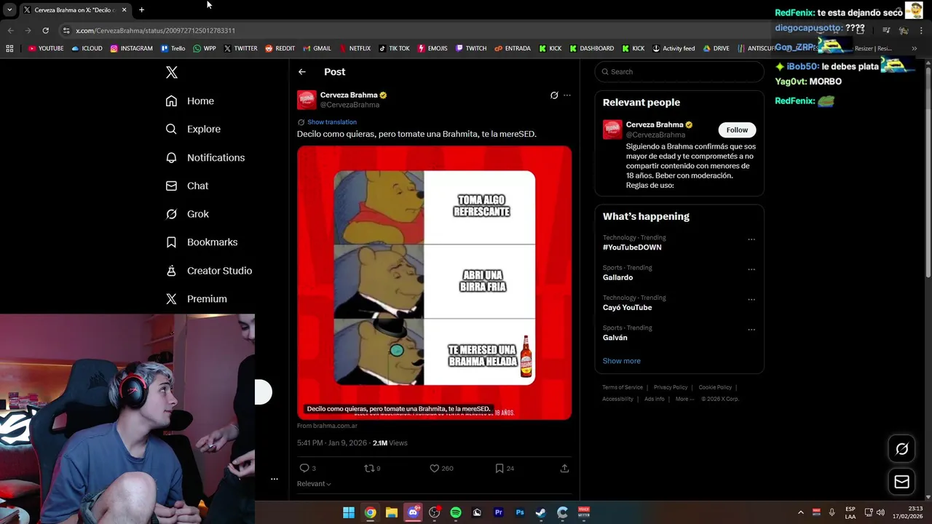
Task: Open Home in X sidebar
Action: click(189, 101)
